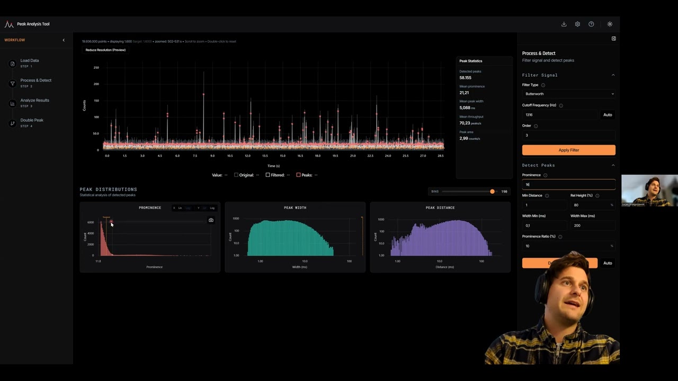Click the Analyze Results bar chart icon
The height and width of the screenshot is (381, 678).
point(12,103)
